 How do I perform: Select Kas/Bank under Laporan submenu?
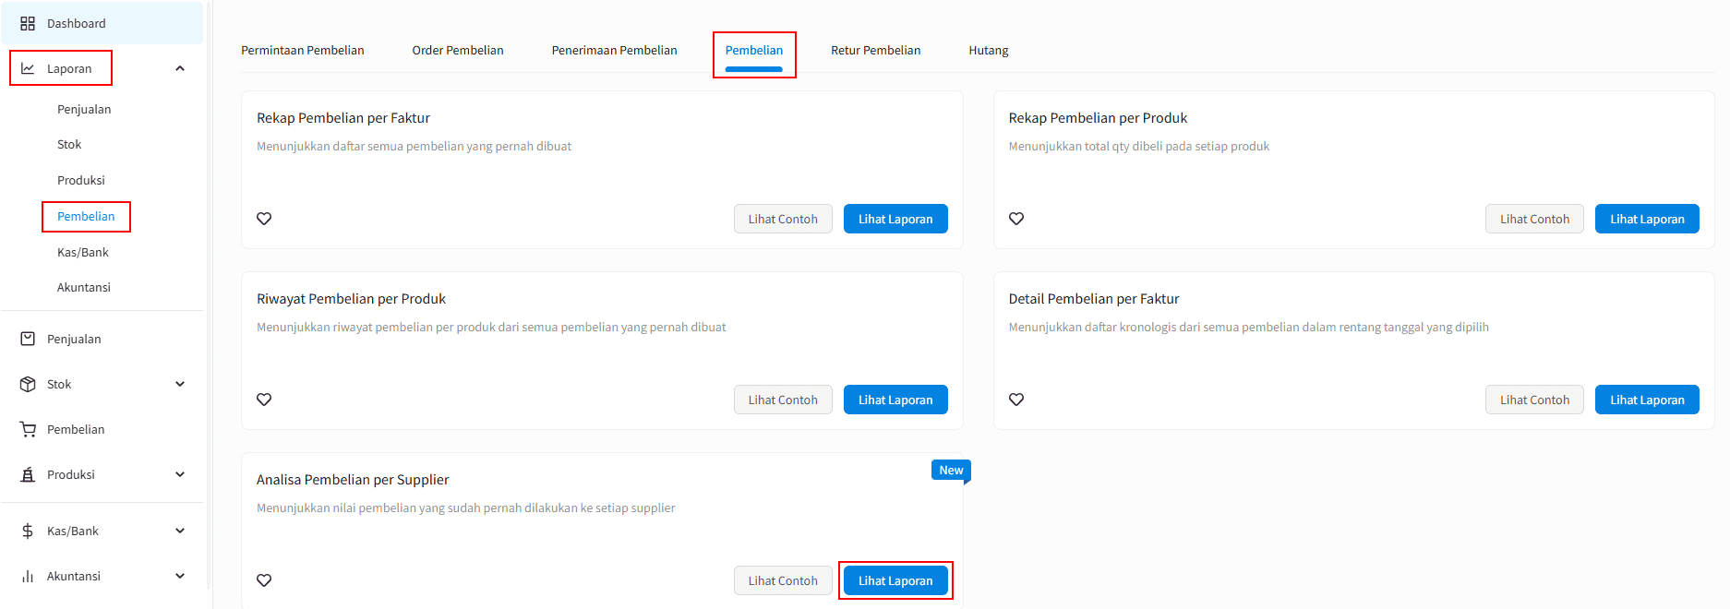point(83,252)
